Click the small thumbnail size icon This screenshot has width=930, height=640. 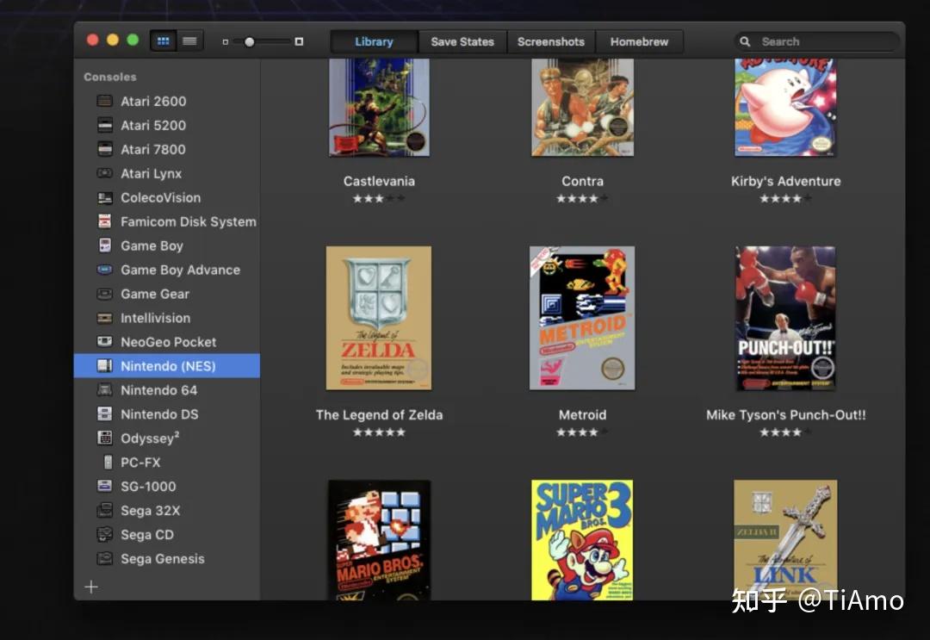pyautogui.click(x=225, y=42)
